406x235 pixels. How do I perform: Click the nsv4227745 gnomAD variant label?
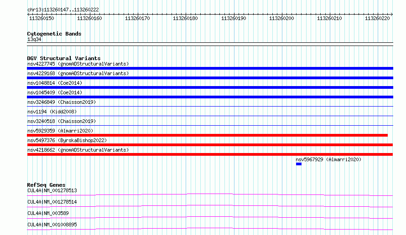coord(78,64)
